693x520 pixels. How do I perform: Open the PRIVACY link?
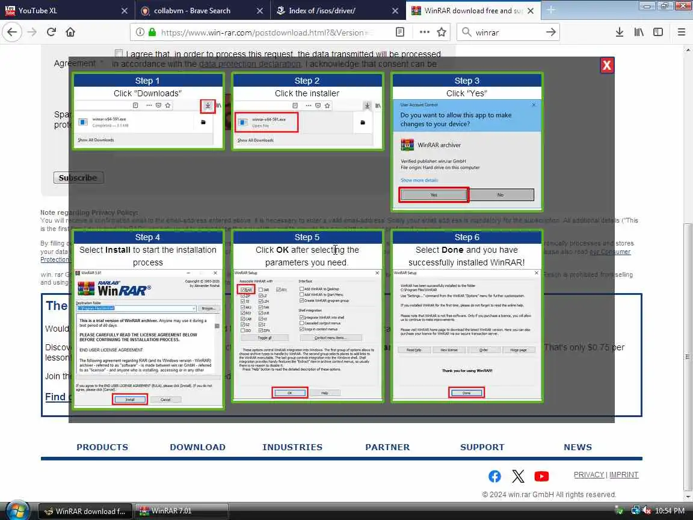pos(589,474)
